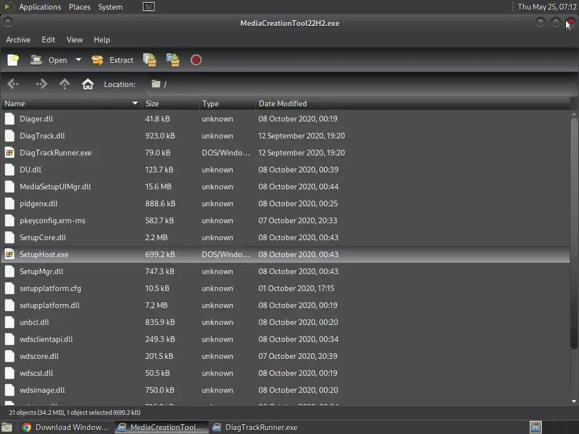
Task: Click the DiagTrackRunner.exe executable icon
Action: coord(10,153)
